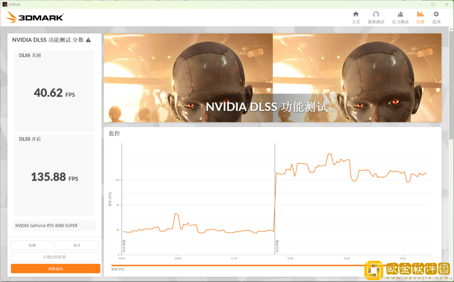Viewport: 454px width, 282px height.
Task: Click the left DLSS-off robot preview image
Action: pyautogui.click(x=188, y=78)
